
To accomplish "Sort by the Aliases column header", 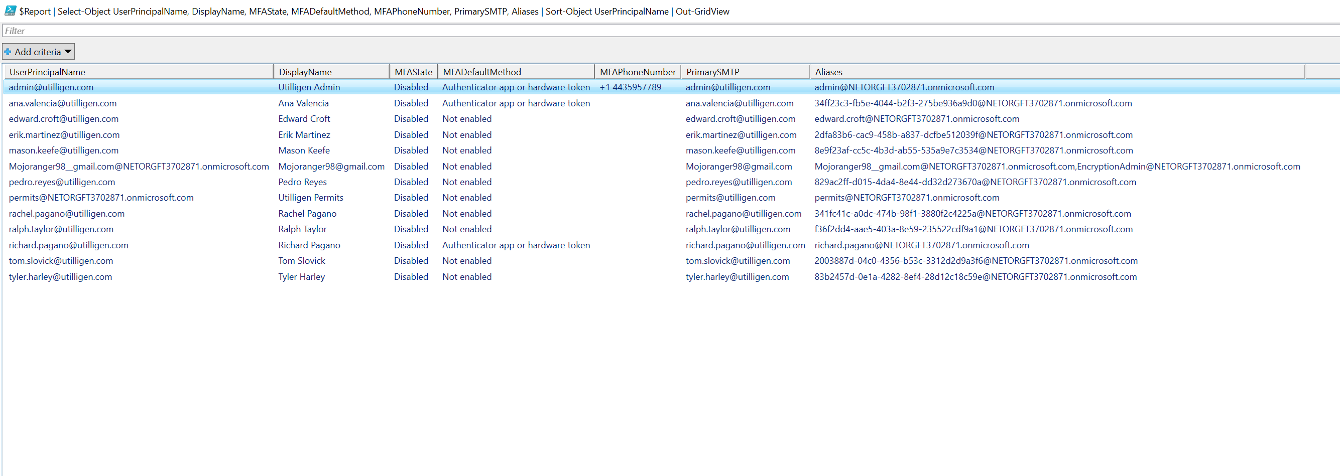I will tap(828, 72).
